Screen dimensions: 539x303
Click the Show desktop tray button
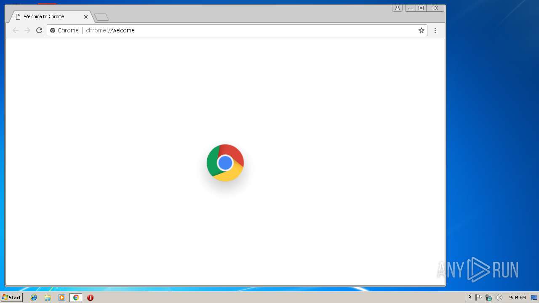click(534, 298)
